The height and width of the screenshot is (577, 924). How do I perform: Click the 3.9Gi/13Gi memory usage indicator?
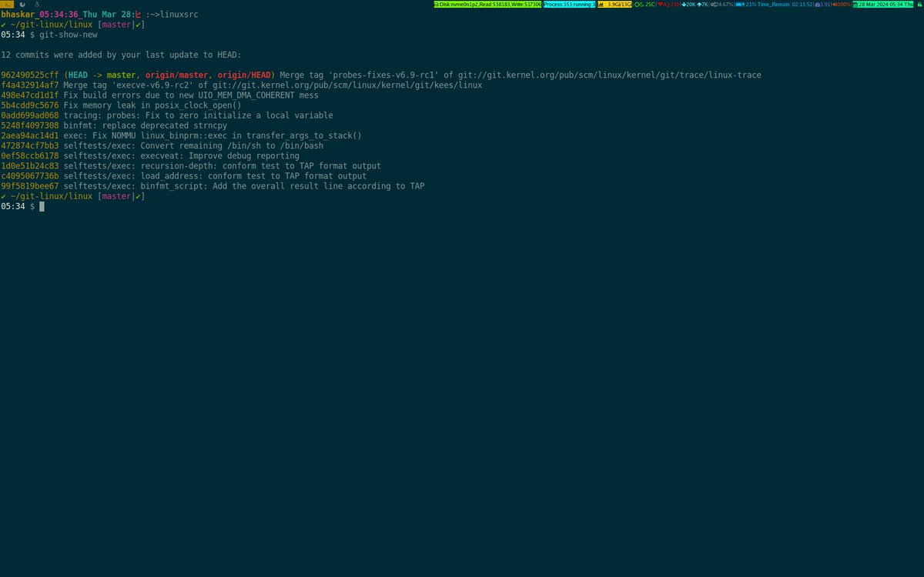[614, 5]
